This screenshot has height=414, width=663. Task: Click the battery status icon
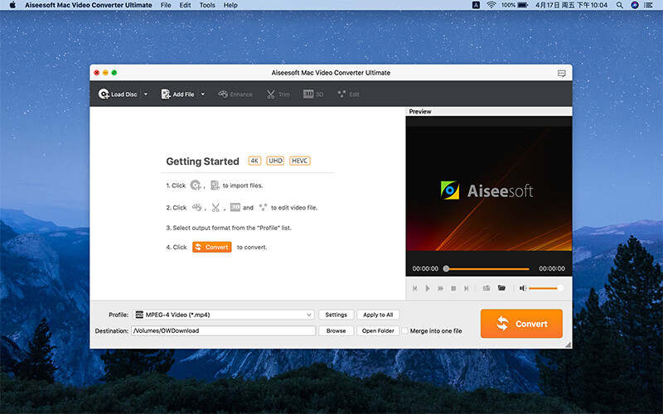523,5
